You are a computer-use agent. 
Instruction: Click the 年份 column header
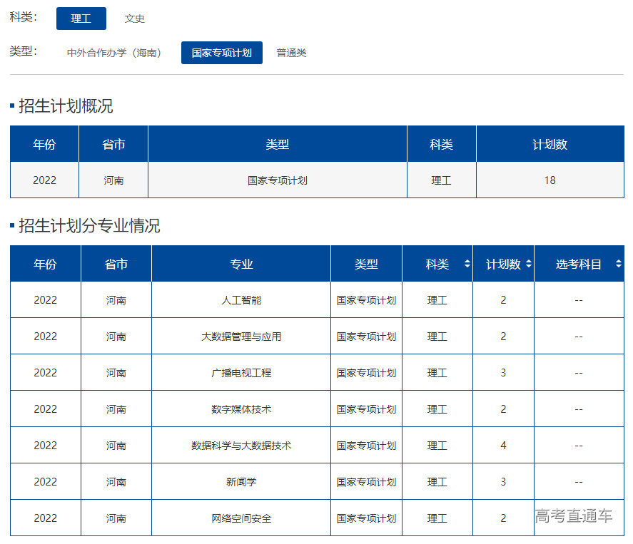[44, 263]
